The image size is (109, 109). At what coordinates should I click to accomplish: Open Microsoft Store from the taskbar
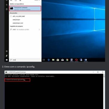(x=58, y=60)
